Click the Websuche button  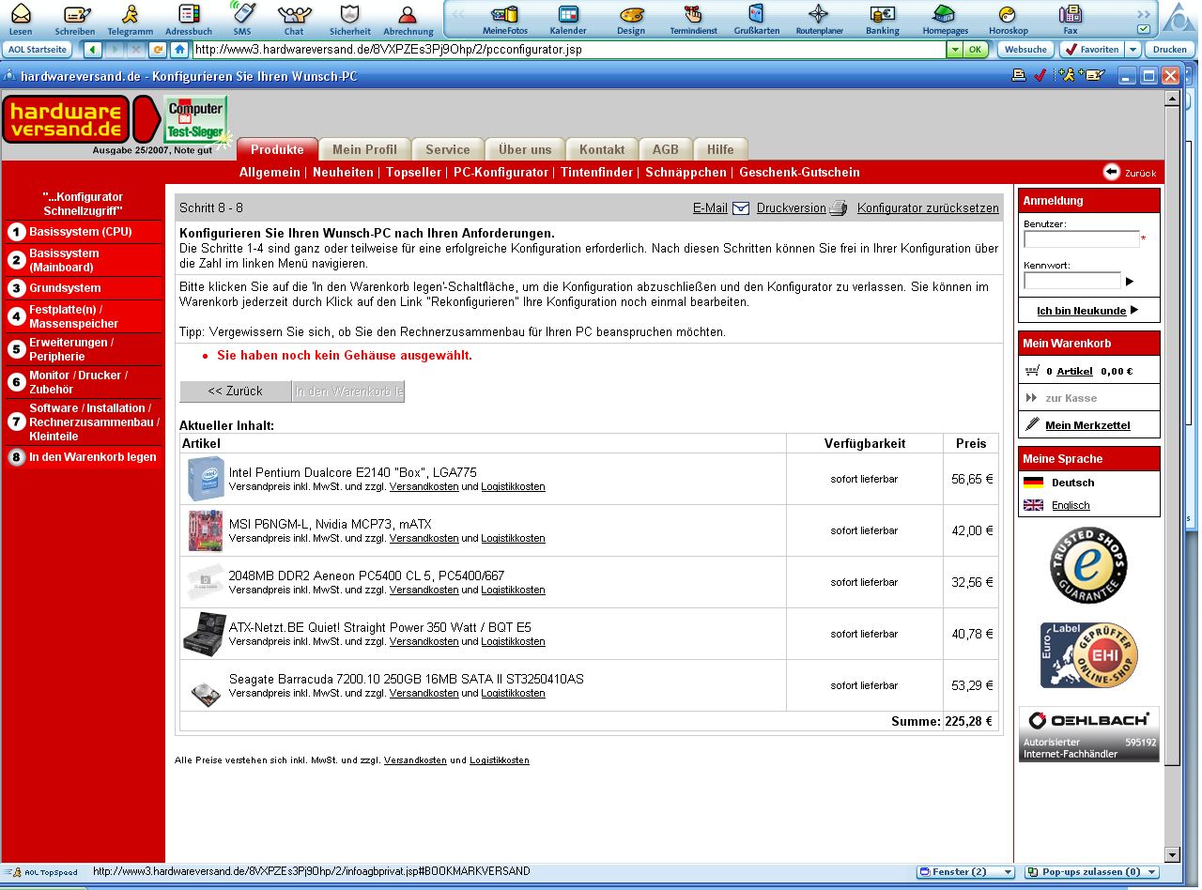pyautogui.click(x=1025, y=50)
